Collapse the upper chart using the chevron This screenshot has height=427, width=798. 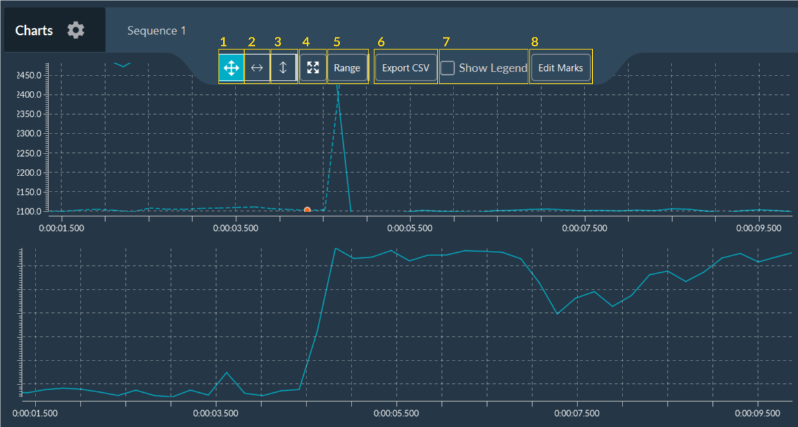[x=124, y=65]
